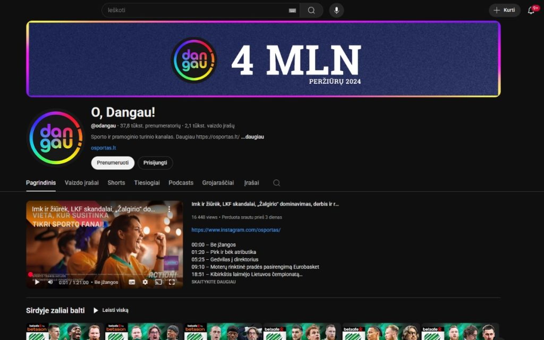Subscribe with the Prenumeruoti button
The width and height of the screenshot is (544, 340).
tap(113, 163)
